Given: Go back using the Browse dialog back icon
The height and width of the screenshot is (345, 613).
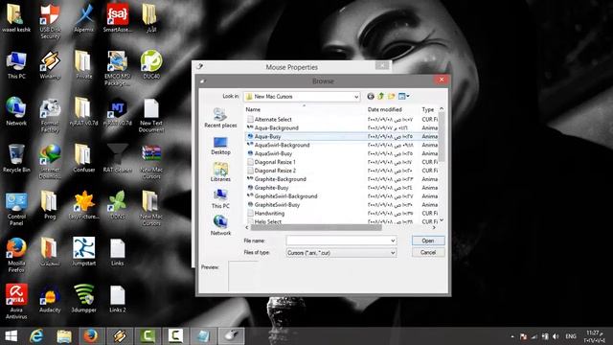Looking at the screenshot, I should coord(371,96).
